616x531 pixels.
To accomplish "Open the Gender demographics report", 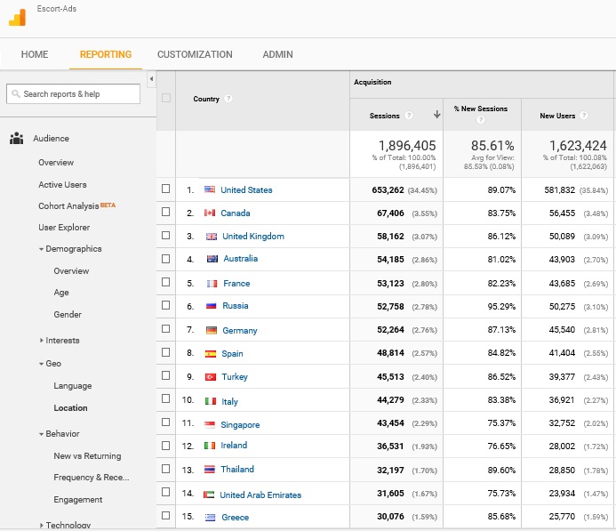I will 68,315.
